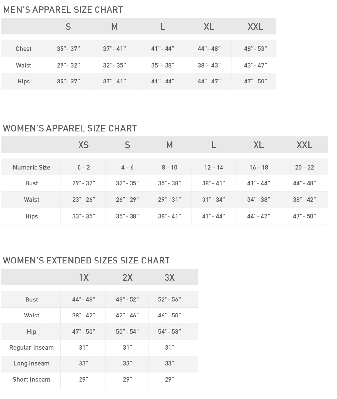The height and width of the screenshot is (399, 337).
Task: Select the XS column header in women's chart
Action: coord(83,145)
